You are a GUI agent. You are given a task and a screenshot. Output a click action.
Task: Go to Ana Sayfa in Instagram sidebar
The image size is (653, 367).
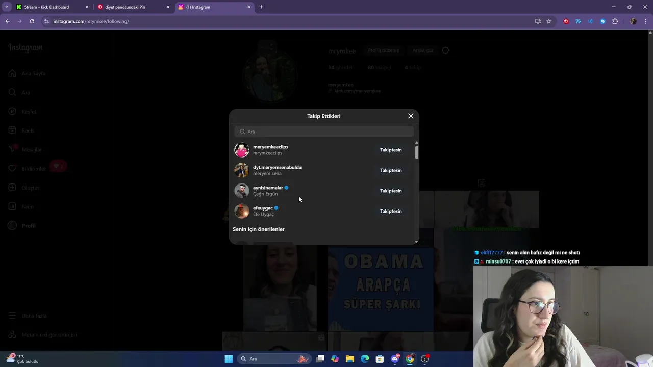pos(27,73)
